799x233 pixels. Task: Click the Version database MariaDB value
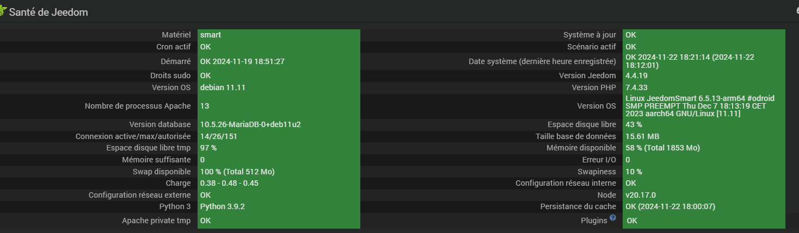[250, 124]
